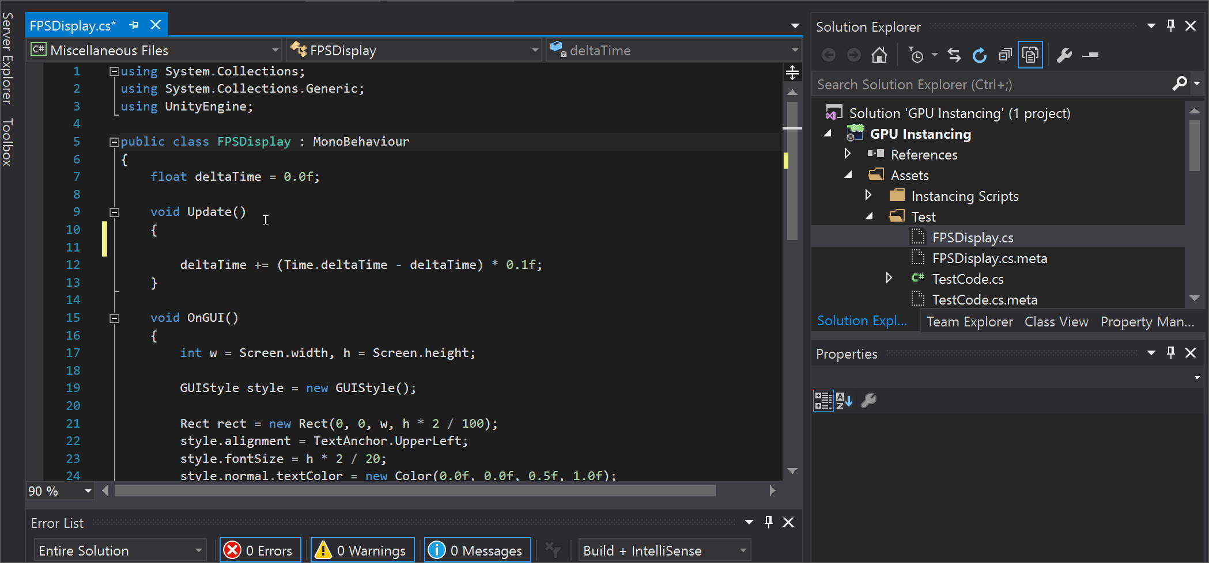1209x563 pixels.
Task: Open Properties via the wrench icon in Solution Explorer
Action: coord(1064,55)
